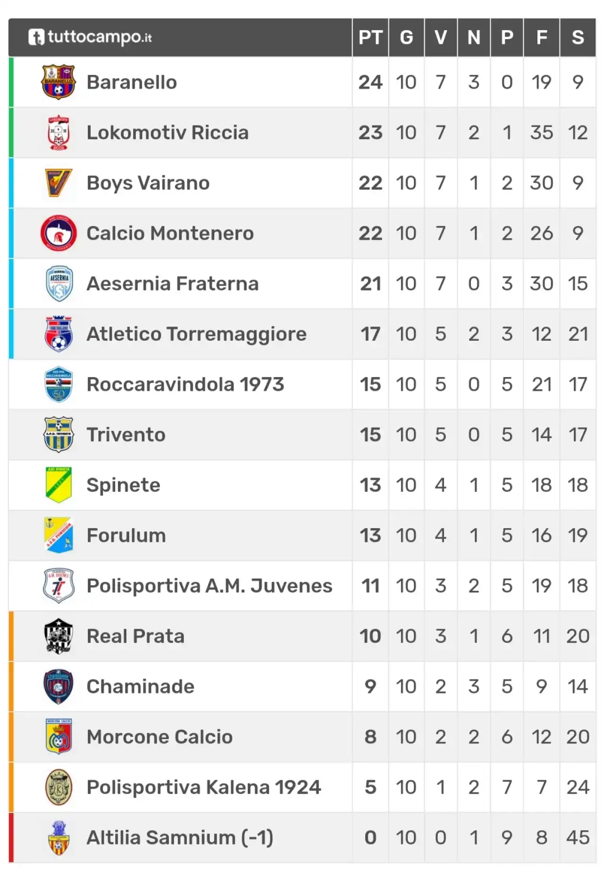Sort by the PT column header
The height and width of the screenshot is (869, 604).
coord(370,37)
